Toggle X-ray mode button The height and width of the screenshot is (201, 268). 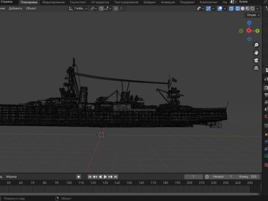pyautogui.click(x=231, y=8)
